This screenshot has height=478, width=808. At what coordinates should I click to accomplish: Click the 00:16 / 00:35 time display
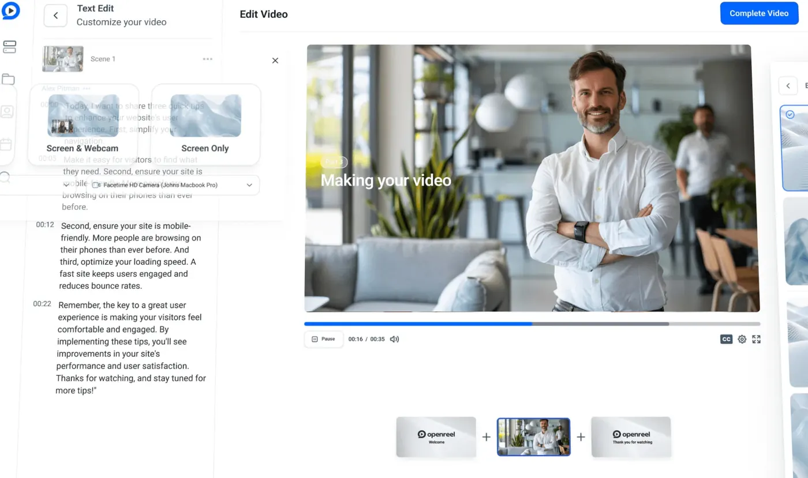[366, 339]
